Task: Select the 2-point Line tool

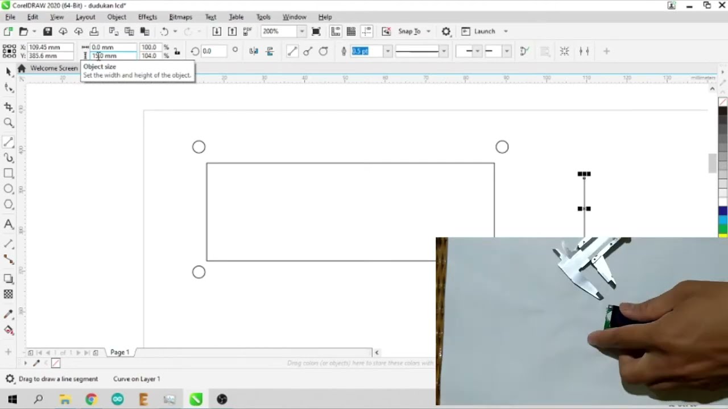Action: pos(9,142)
